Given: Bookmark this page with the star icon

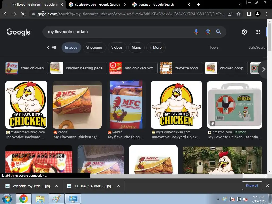Looking at the screenshot, I should [239, 14].
